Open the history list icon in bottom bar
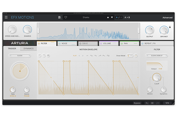The image size is (177, 118). (x=152, y=103)
